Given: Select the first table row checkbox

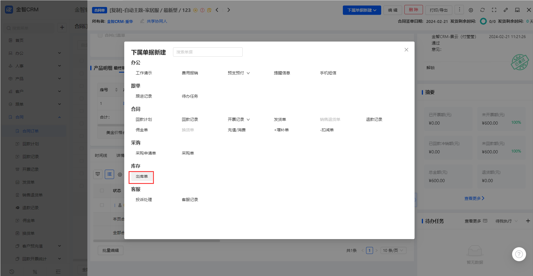Looking at the screenshot, I should point(102,205).
